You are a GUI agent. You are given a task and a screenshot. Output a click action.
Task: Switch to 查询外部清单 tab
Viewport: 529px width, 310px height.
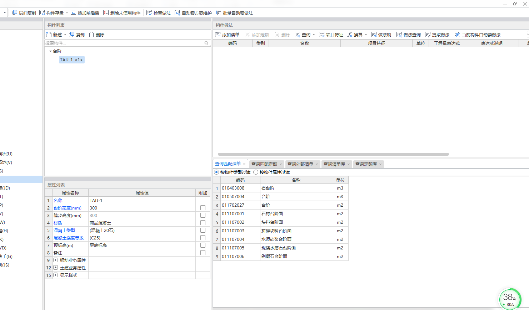[x=300, y=164]
